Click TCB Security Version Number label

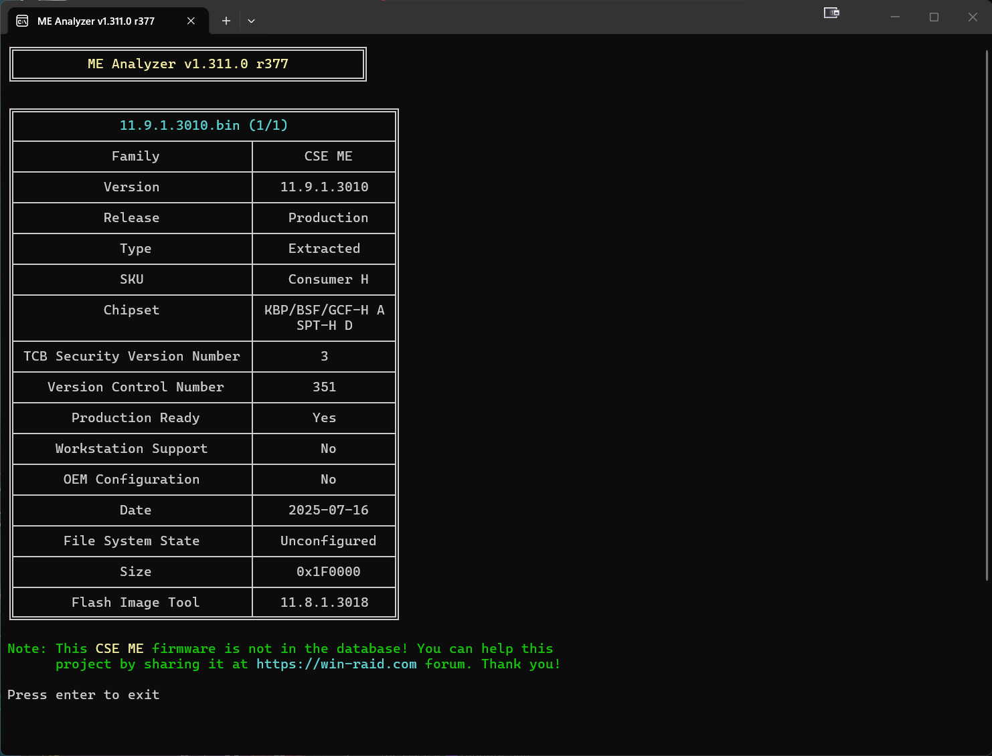coord(131,357)
